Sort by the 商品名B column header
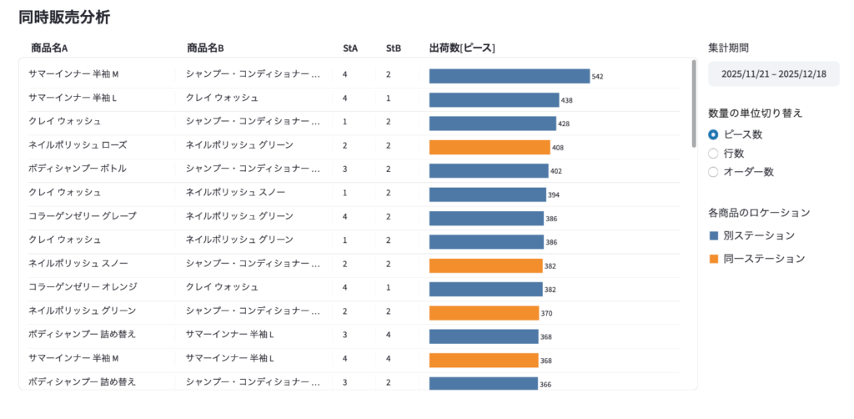The height and width of the screenshot is (419, 854). click(205, 48)
